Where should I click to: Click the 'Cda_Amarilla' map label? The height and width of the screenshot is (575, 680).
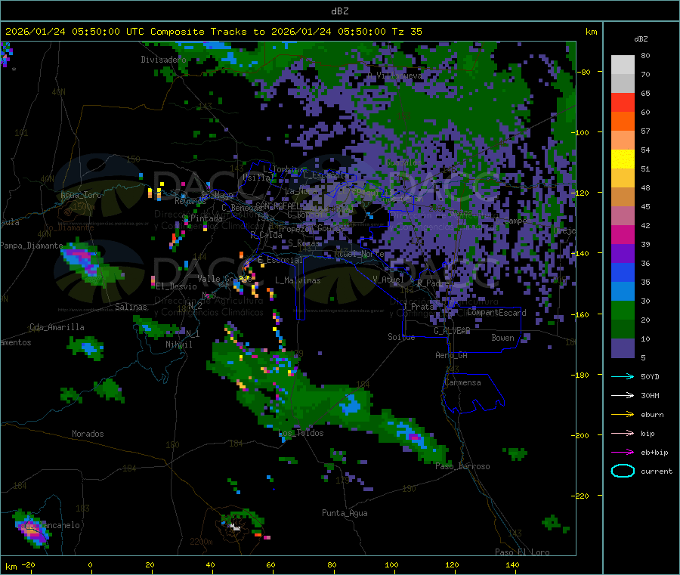click(57, 327)
